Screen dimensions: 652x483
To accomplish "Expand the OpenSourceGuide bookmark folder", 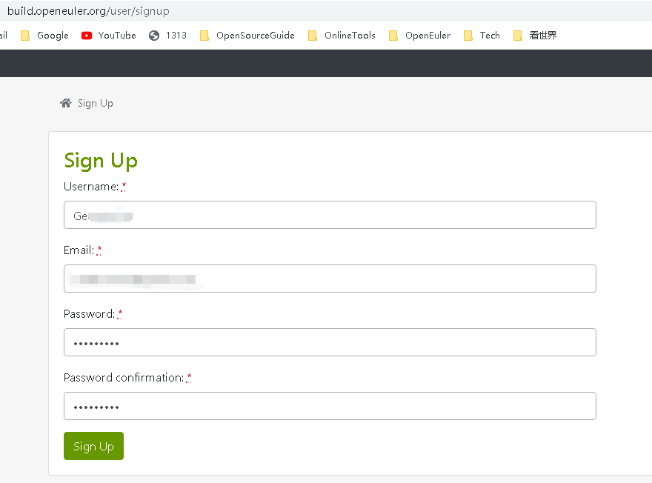I will pyautogui.click(x=247, y=36).
